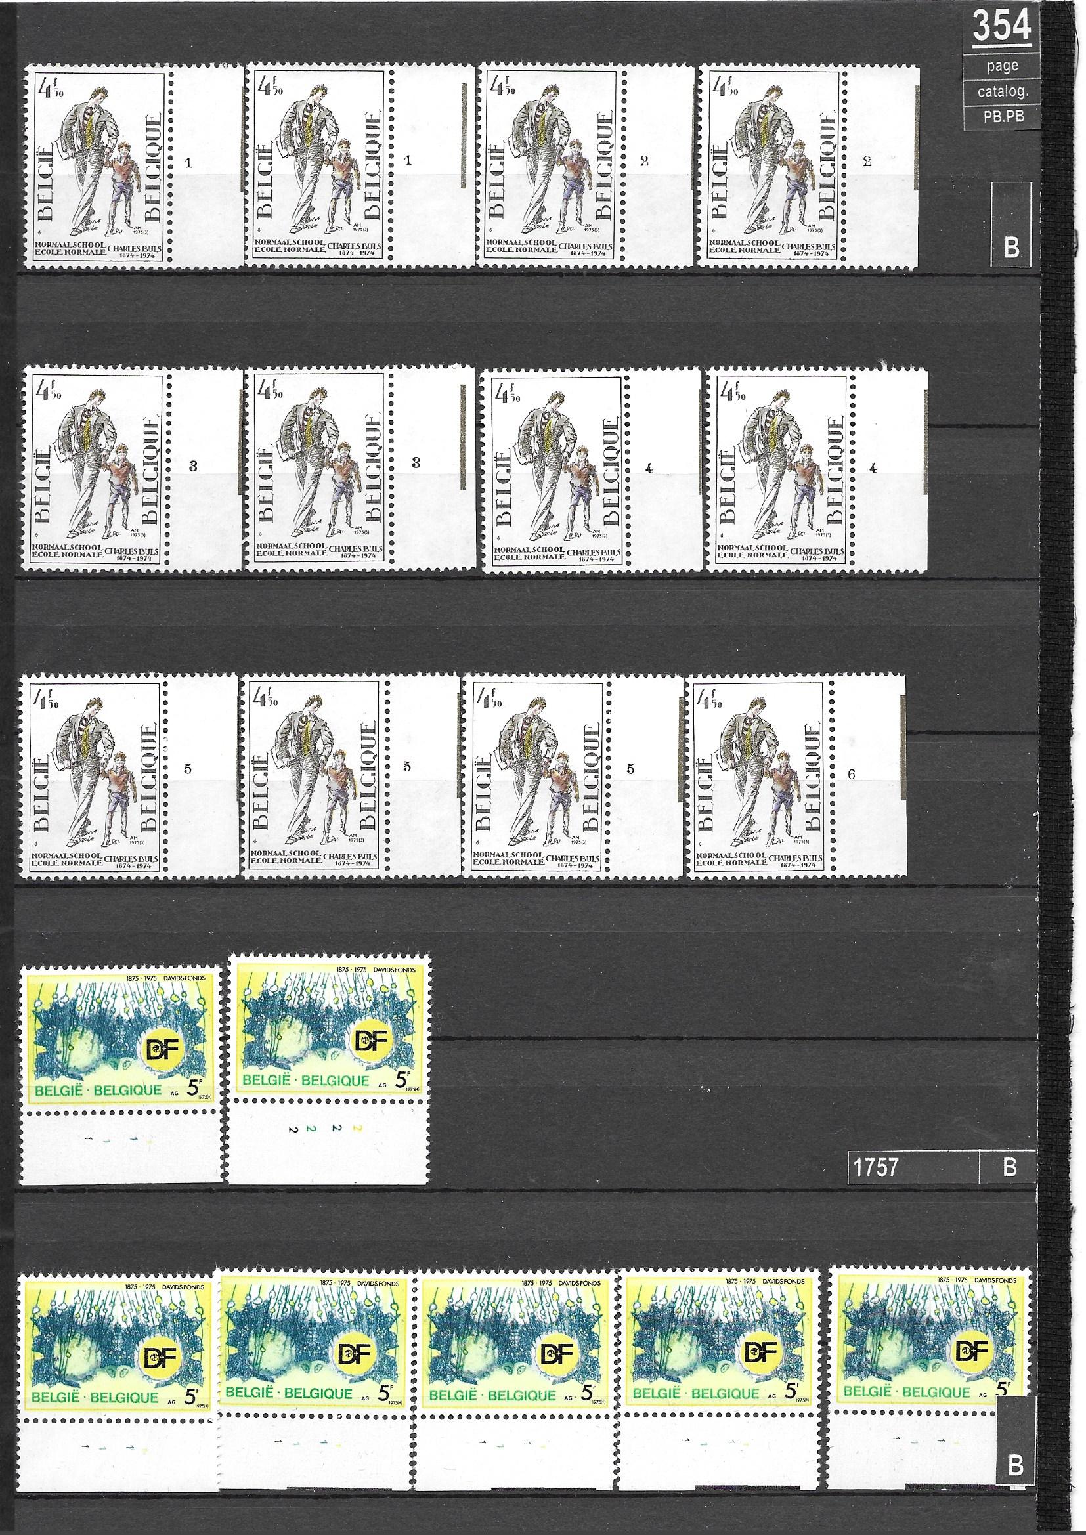Select the 'page' label under 354
The width and height of the screenshot is (1086, 1535).
click(1001, 66)
